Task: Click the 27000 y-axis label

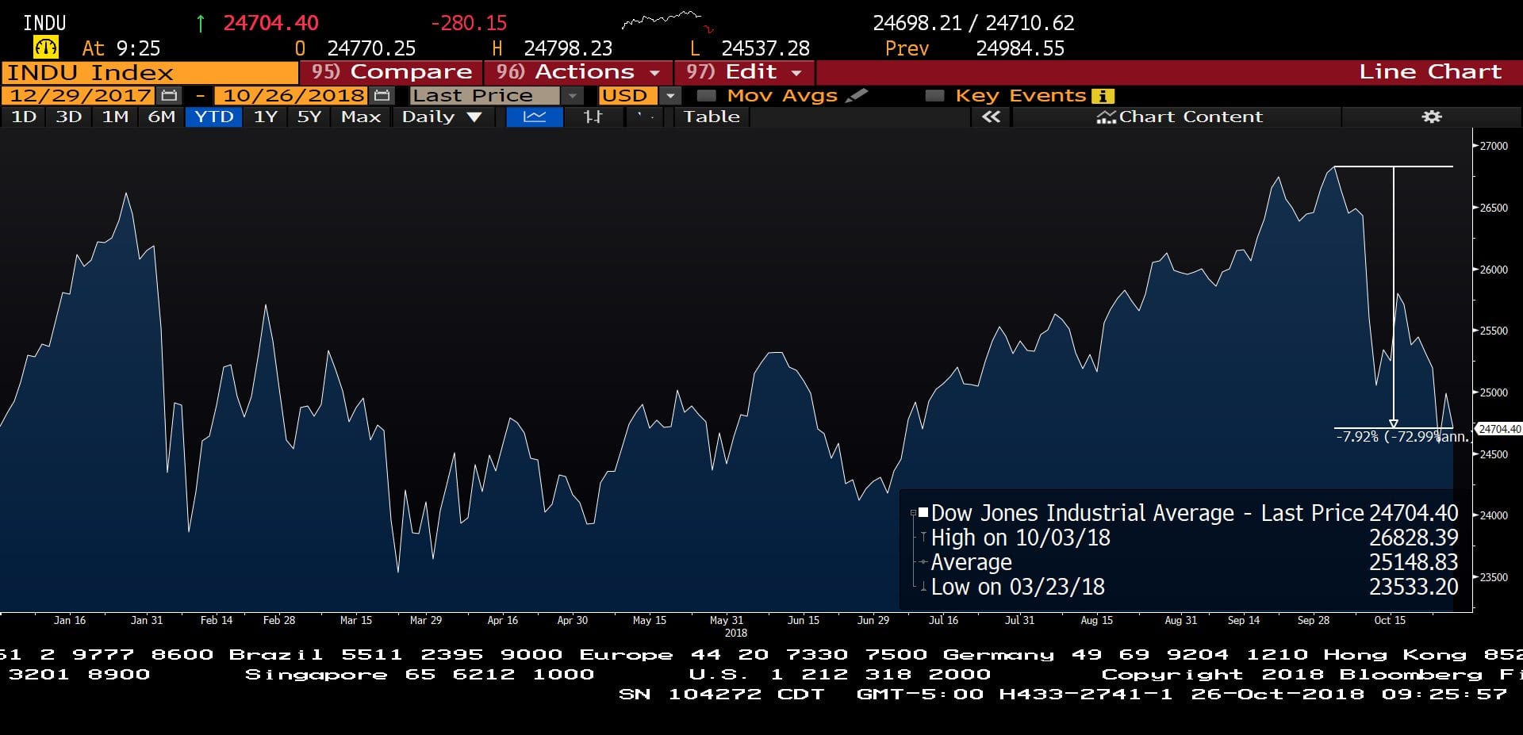Action: click(x=1494, y=146)
